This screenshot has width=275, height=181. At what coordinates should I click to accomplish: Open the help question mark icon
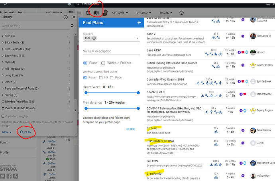click(181, 13)
